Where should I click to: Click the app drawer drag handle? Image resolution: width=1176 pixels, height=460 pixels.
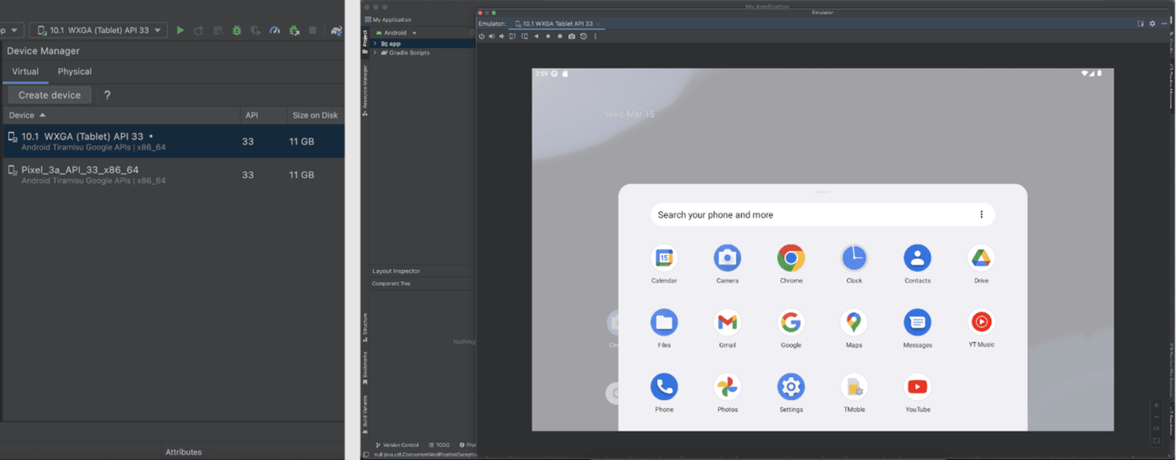tap(822, 191)
